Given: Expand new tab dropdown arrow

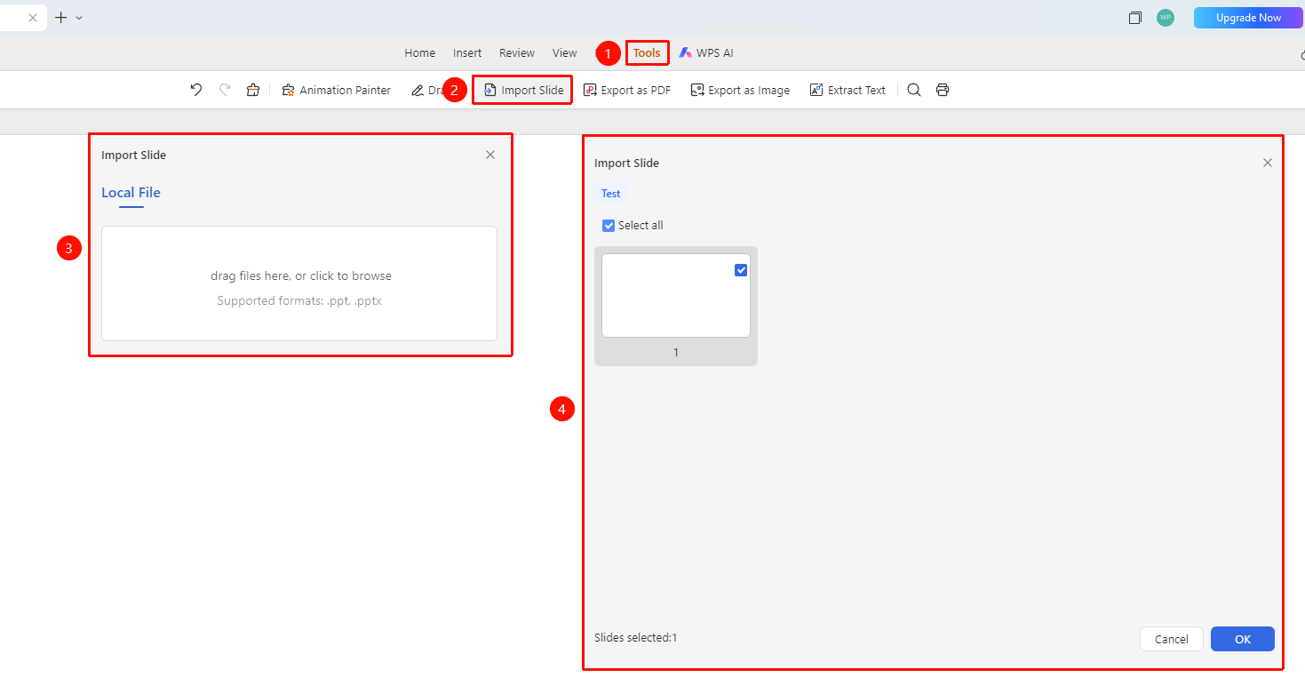Looking at the screenshot, I should tap(79, 18).
